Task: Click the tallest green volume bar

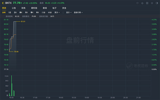Action: point(11,86)
